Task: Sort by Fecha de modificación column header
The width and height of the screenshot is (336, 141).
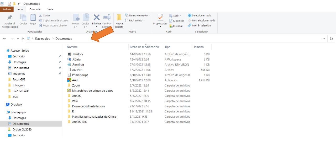Action: tap(144, 47)
